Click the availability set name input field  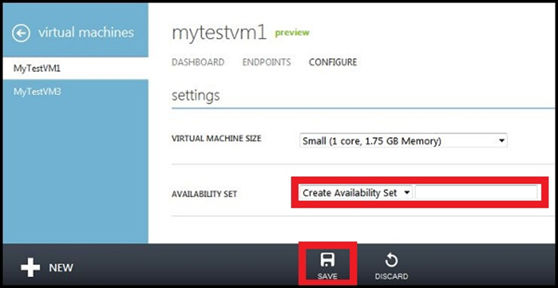click(476, 193)
